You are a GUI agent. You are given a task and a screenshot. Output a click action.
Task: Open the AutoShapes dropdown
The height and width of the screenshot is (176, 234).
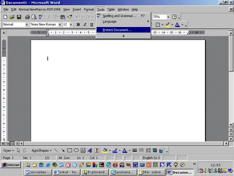(42, 150)
